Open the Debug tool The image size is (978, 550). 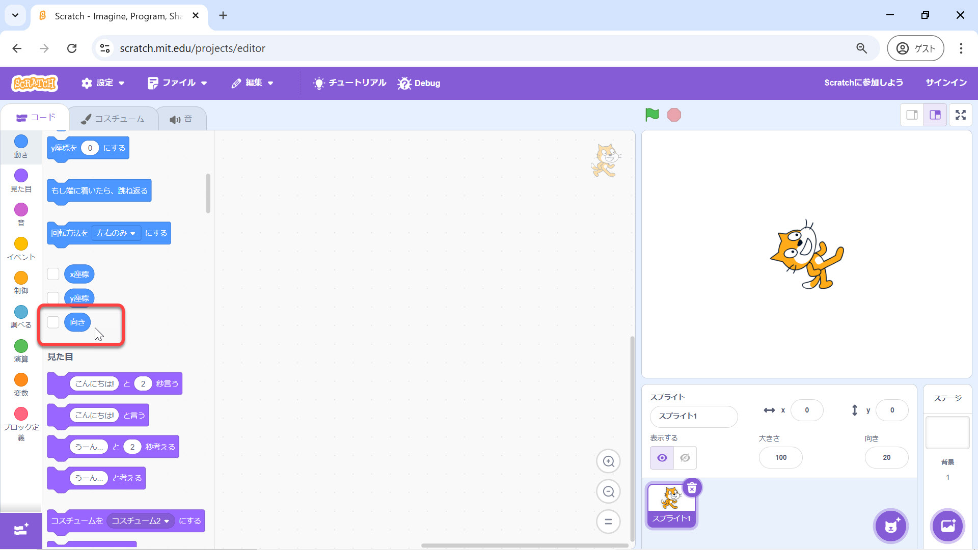(x=419, y=83)
